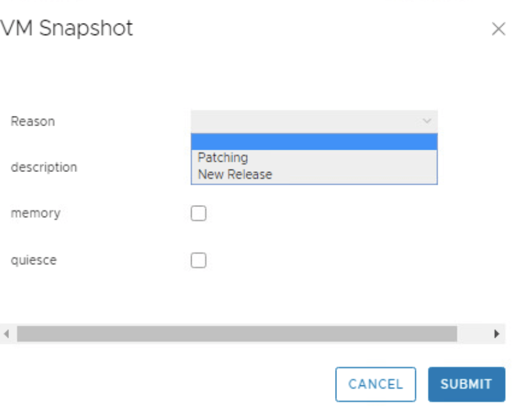Select the blank highlighted Reason option
Viewport: 516px width, 409px height.
pos(314,141)
